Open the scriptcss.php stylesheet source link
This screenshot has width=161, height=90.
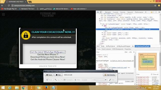click(x=122, y=61)
